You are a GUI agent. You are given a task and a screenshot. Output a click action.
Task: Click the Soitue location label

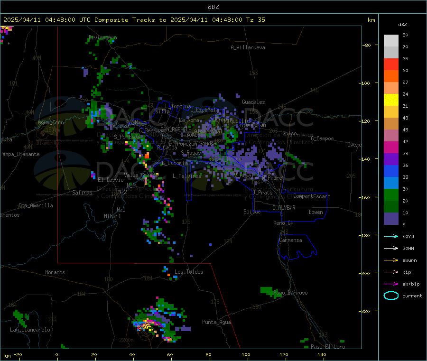pos(252,212)
